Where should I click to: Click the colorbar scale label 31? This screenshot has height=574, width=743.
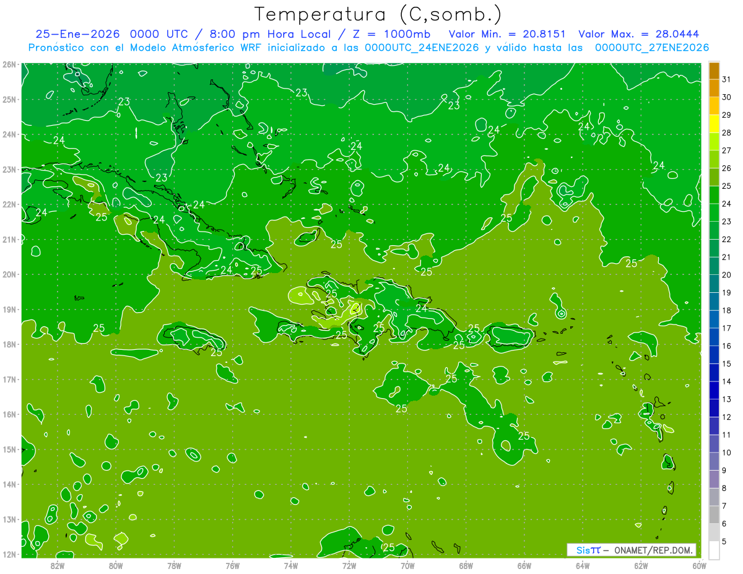pyautogui.click(x=727, y=79)
